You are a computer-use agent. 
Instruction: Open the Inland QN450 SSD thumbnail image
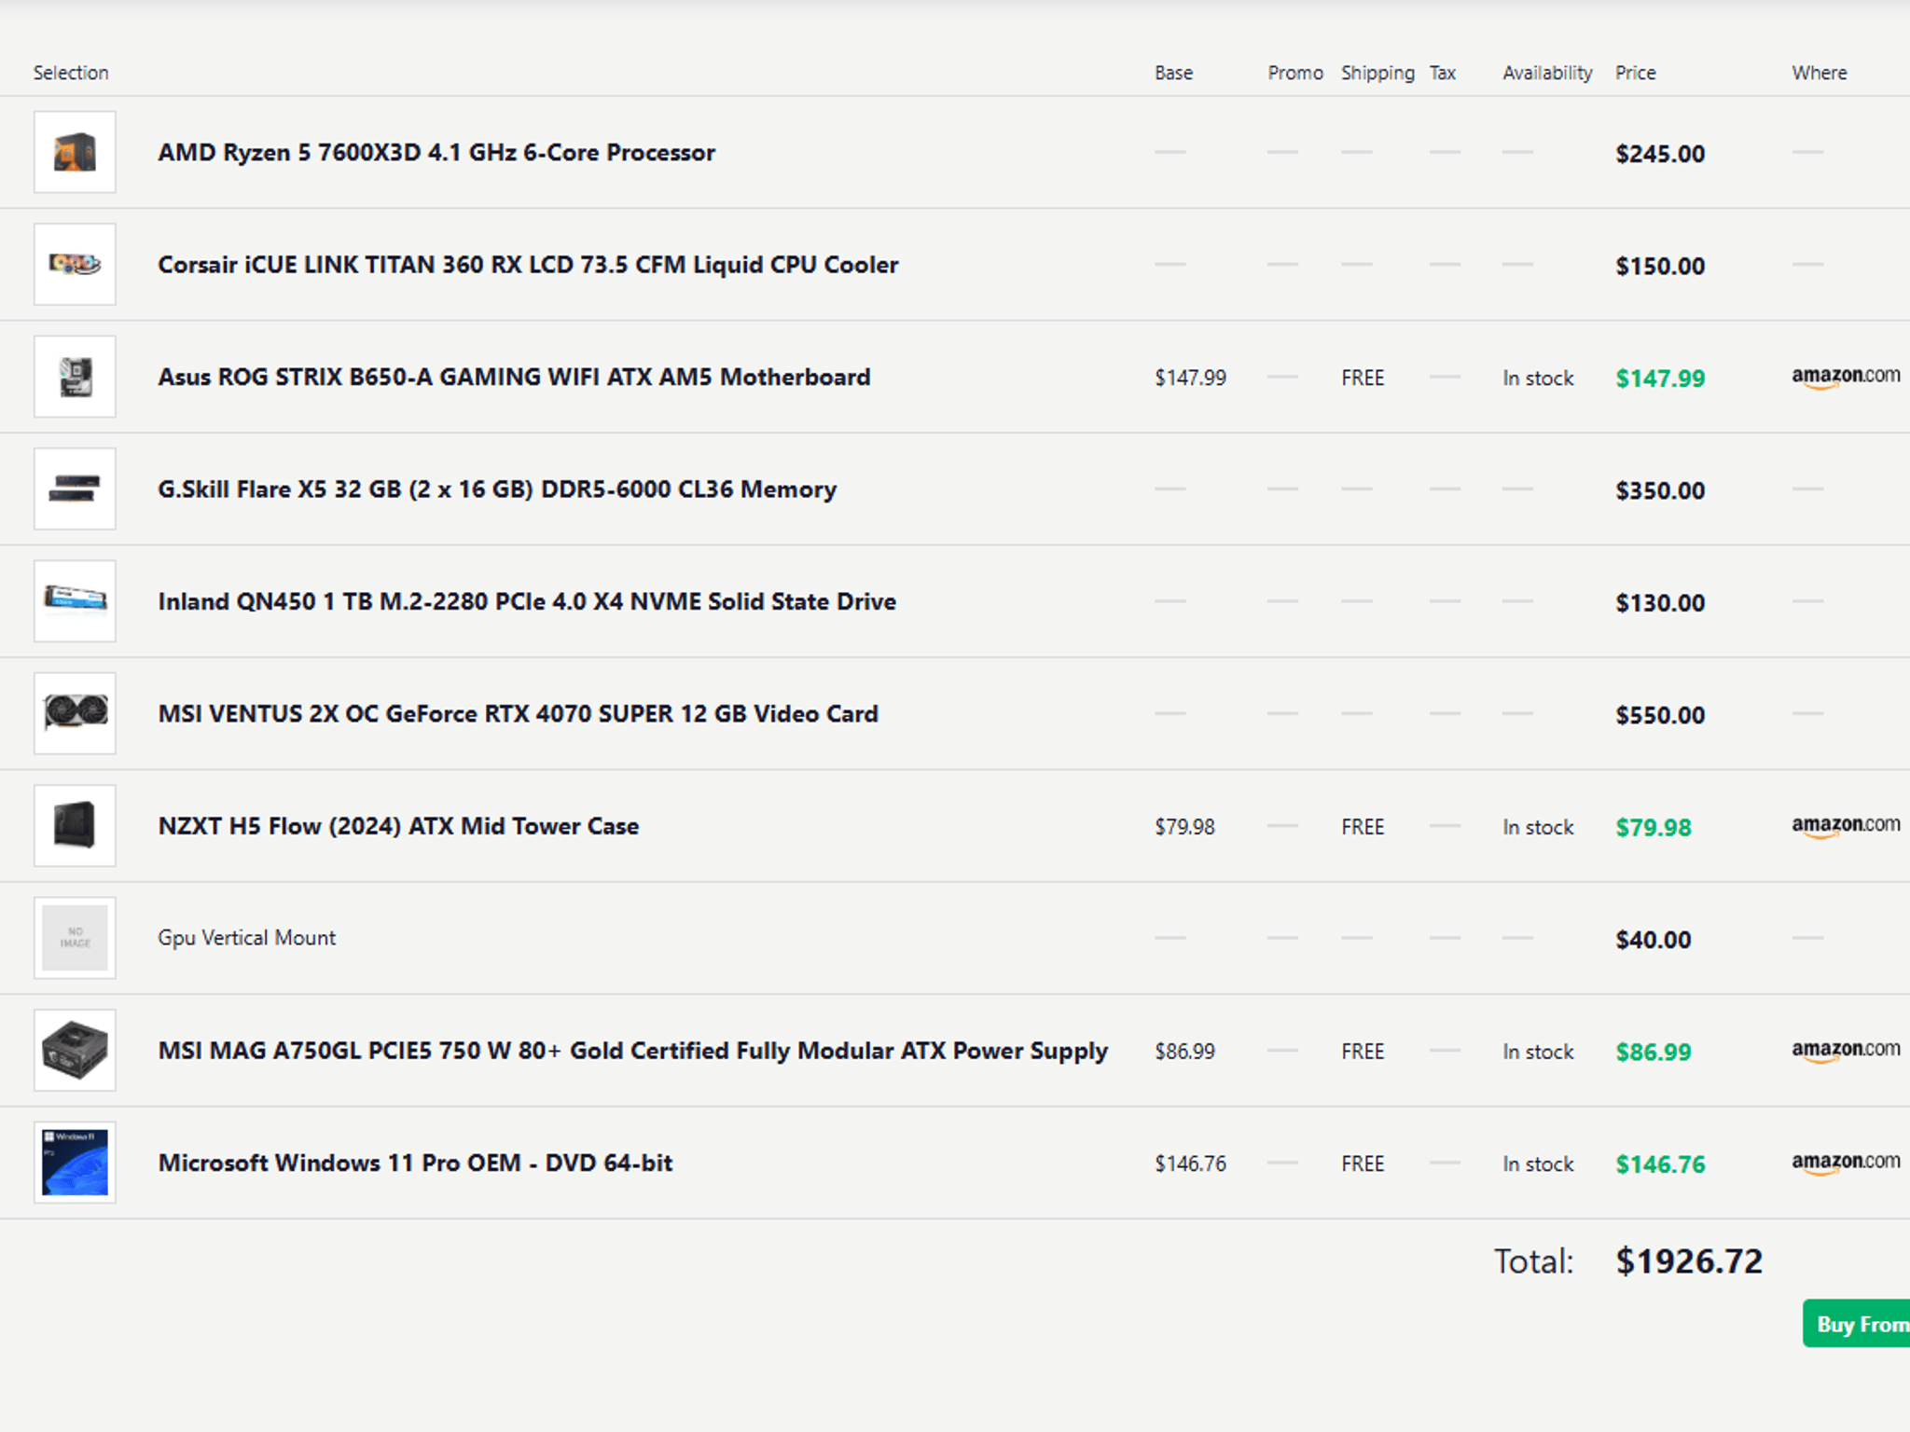coord(75,601)
